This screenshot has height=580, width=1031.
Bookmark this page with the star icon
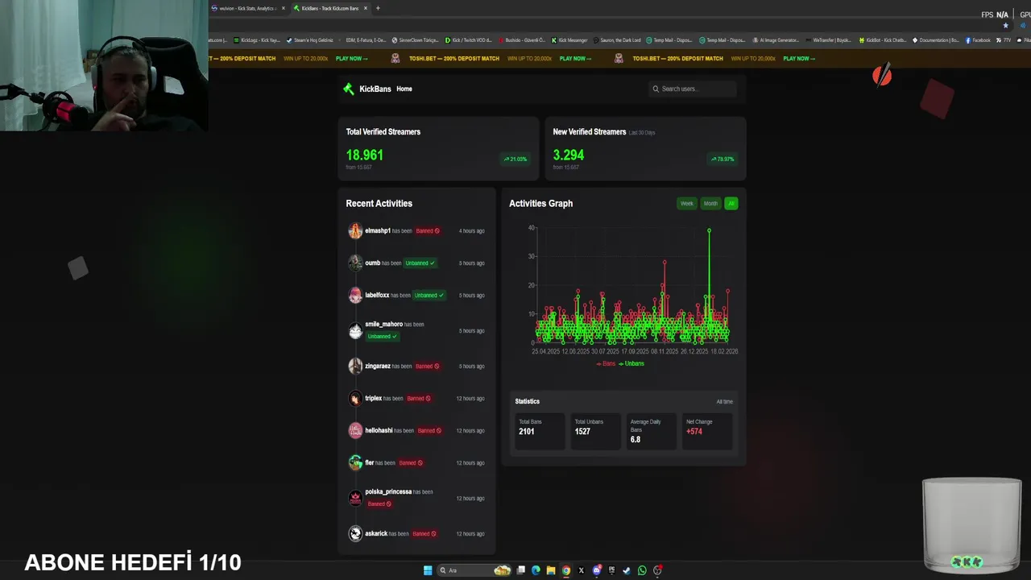1005,26
